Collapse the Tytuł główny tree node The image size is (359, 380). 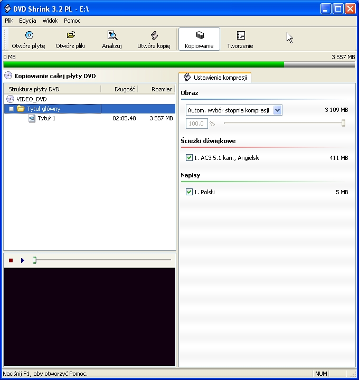tap(11, 109)
